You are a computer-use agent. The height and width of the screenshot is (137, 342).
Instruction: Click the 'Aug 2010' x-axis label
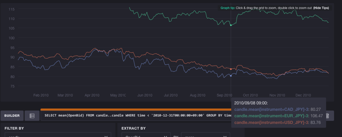point(198,95)
